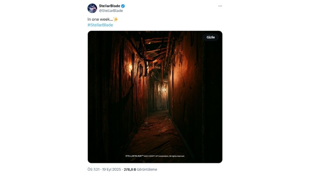Click the wooden floor of the corridor
The height and width of the screenshot is (173, 309).
click(156, 135)
